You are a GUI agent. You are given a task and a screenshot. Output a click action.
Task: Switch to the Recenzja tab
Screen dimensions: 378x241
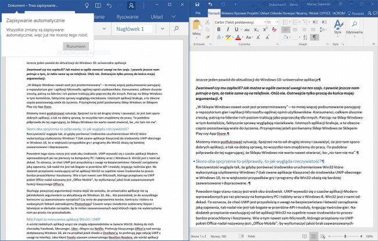[x=302, y=13]
